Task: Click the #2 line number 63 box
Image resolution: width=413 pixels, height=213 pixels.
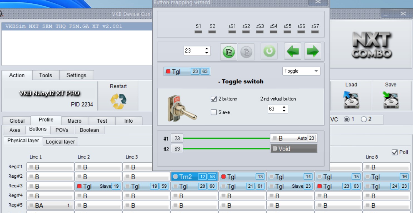Action: tap(177, 149)
